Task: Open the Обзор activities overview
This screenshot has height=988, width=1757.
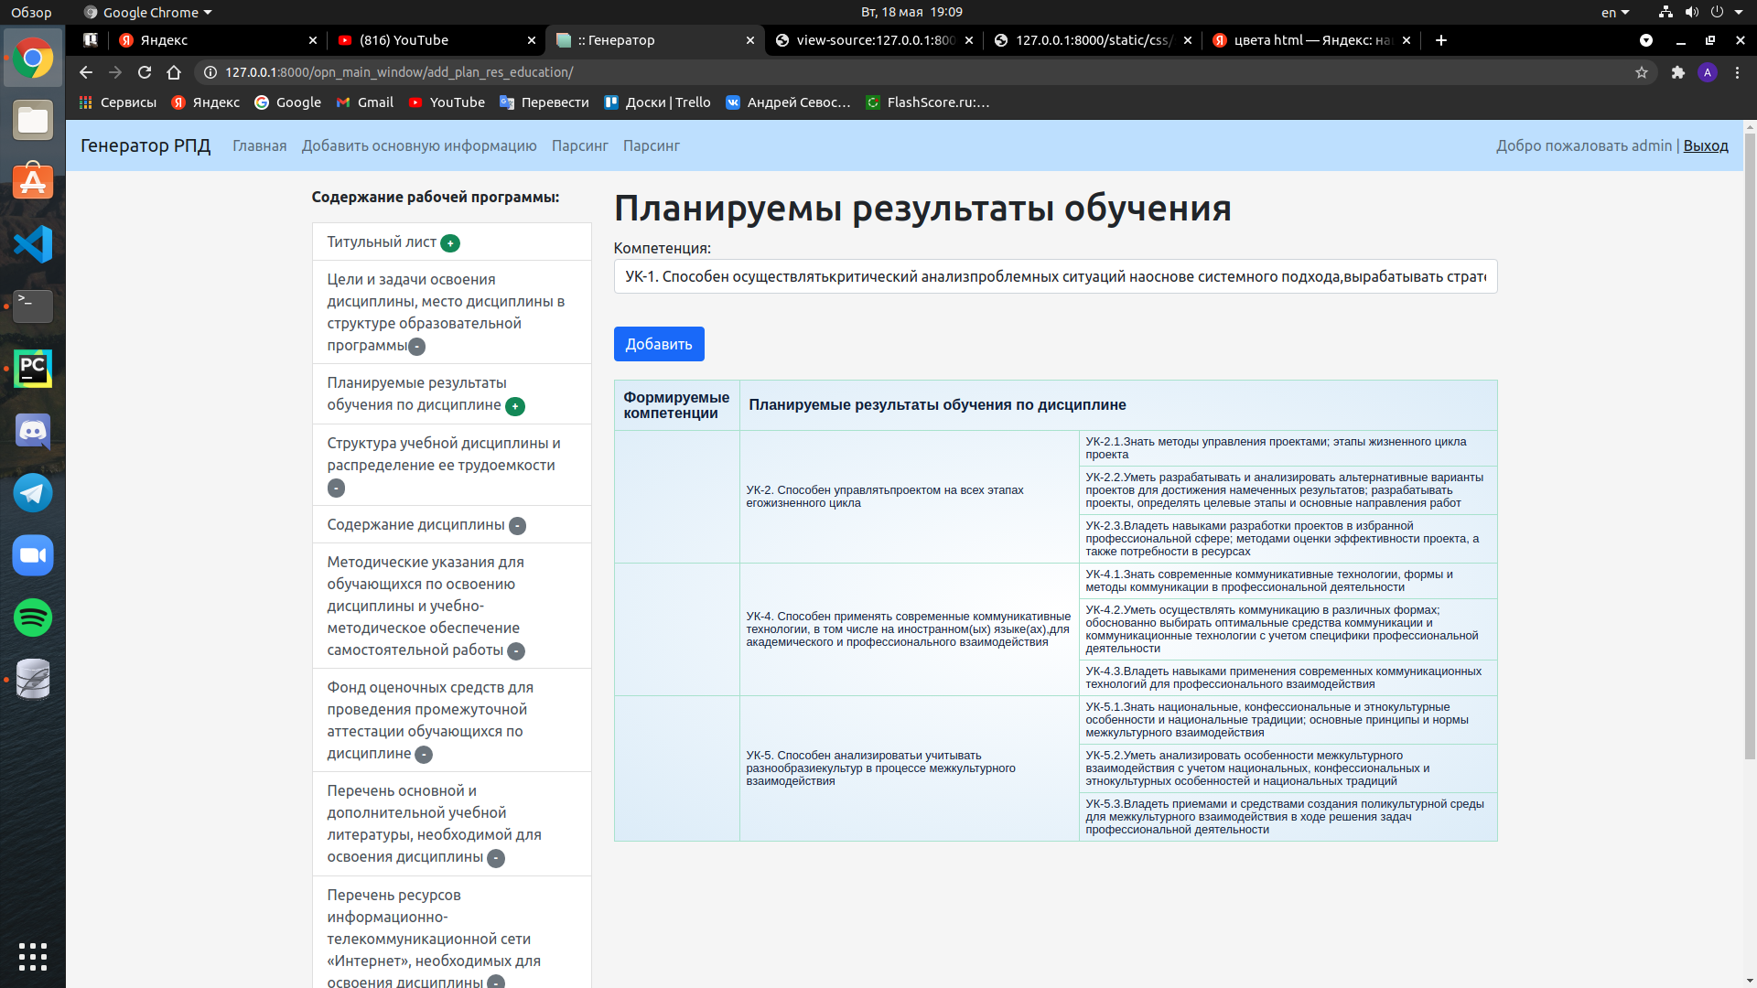Action: pyautogui.click(x=31, y=12)
